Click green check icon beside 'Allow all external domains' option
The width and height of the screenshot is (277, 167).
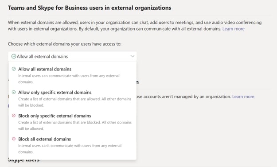click(14, 69)
